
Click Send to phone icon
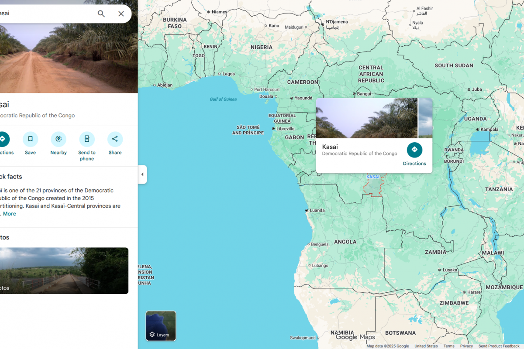pyautogui.click(x=87, y=139)
